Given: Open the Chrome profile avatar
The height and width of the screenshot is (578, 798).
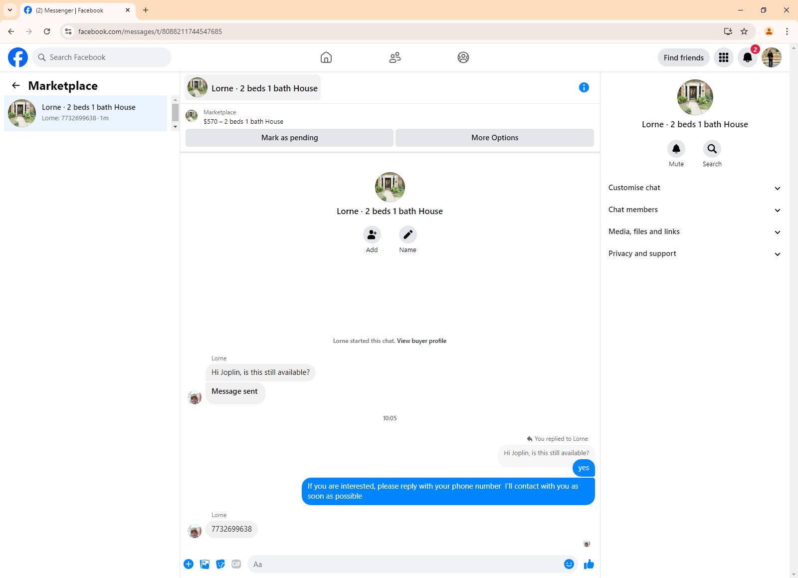Looking at the screenshot, I should (769, 31).
